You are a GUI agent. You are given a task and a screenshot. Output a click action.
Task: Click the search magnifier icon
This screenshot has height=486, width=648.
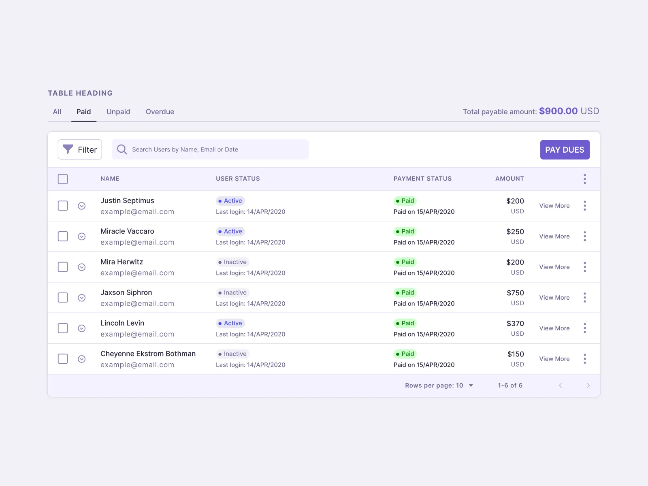pyautogui.click(x=122, y=149)
